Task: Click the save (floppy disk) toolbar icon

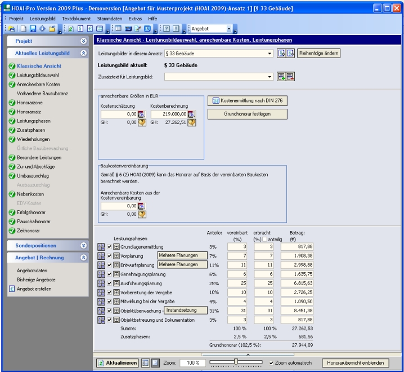Action: (x=32, y=29)
